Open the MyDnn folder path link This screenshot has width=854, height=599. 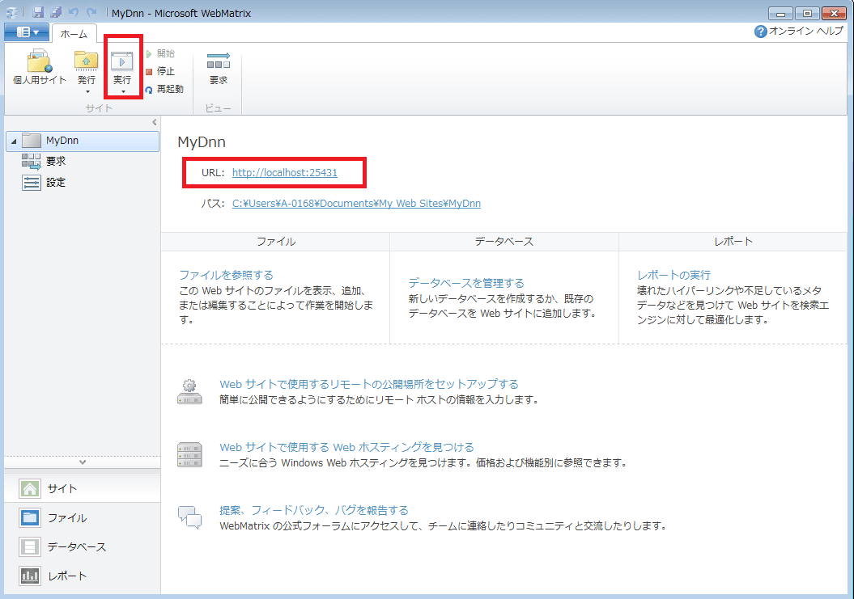(x=356, y=204)
